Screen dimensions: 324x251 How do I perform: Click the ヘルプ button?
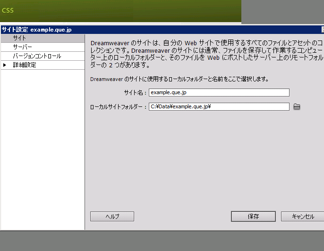tap(112, 216)
